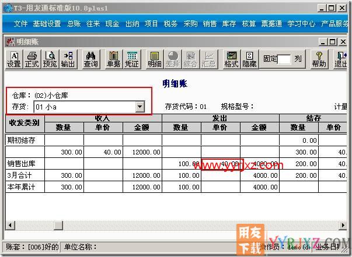
Task: Click the 账套: [006]好的 status entry
Action: pos(32,247)
